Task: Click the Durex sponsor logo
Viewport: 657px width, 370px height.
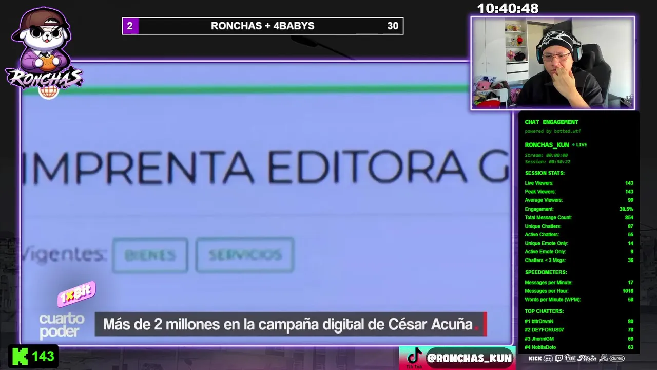Action: (x=617, y=358)
